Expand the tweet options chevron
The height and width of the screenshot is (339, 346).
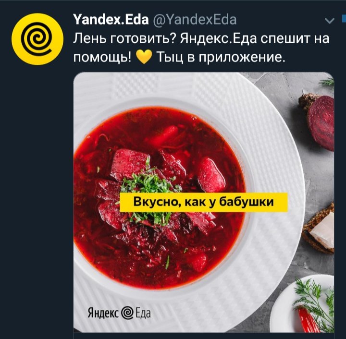pyautogui.click(x=330, y=21)
